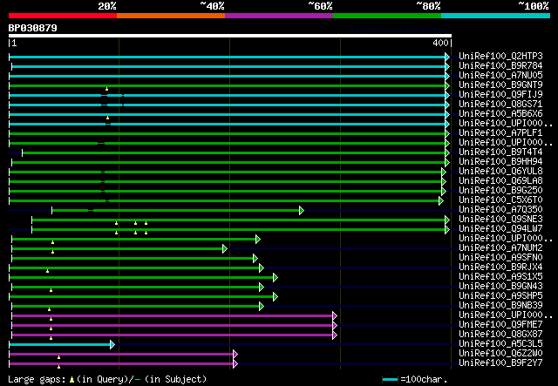Click the cyan ~100% legend segment
This screenshot has height=386, width=558.
coord(495,16)
